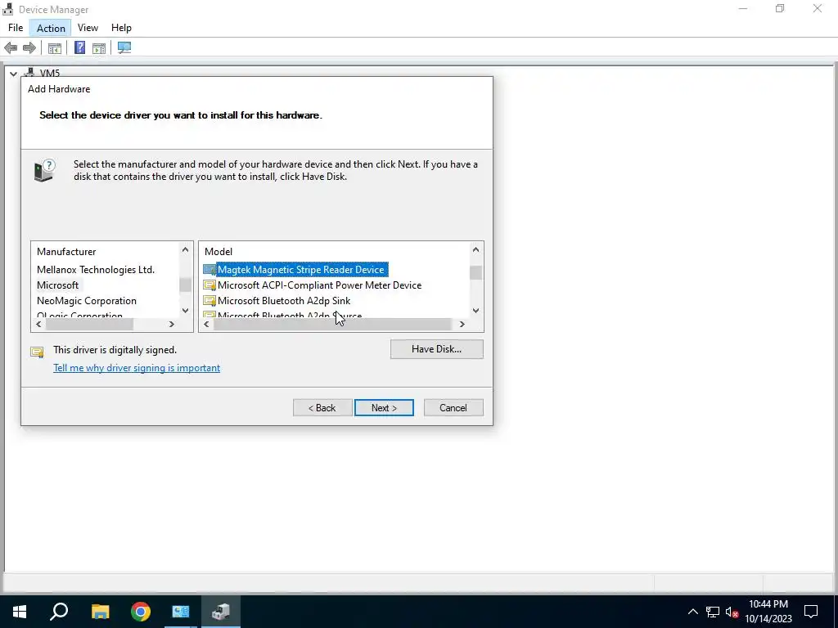Click Manufacturer list scroll left arrow
This screenshot has height=628, width=838.
38,324
